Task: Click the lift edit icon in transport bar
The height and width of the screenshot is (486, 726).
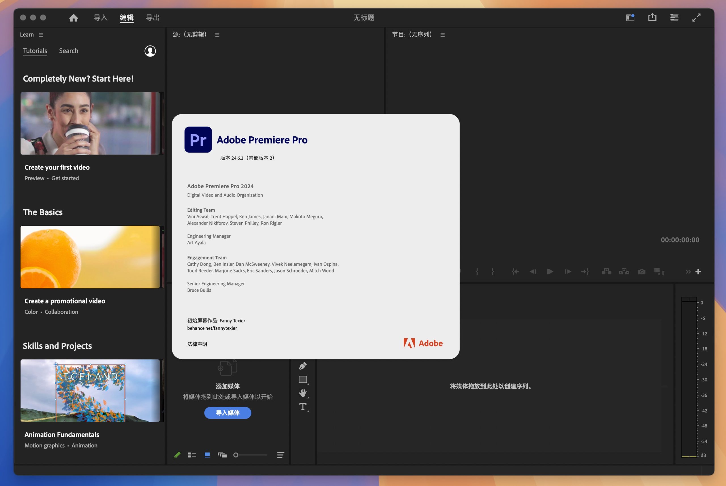Action: pyautogui.click(x=607, y=271)
